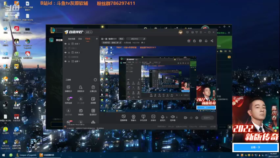This screenshot has height=158, width=280.
Task: Open the settings gear beside the start button
Action: tap(197, 118)
